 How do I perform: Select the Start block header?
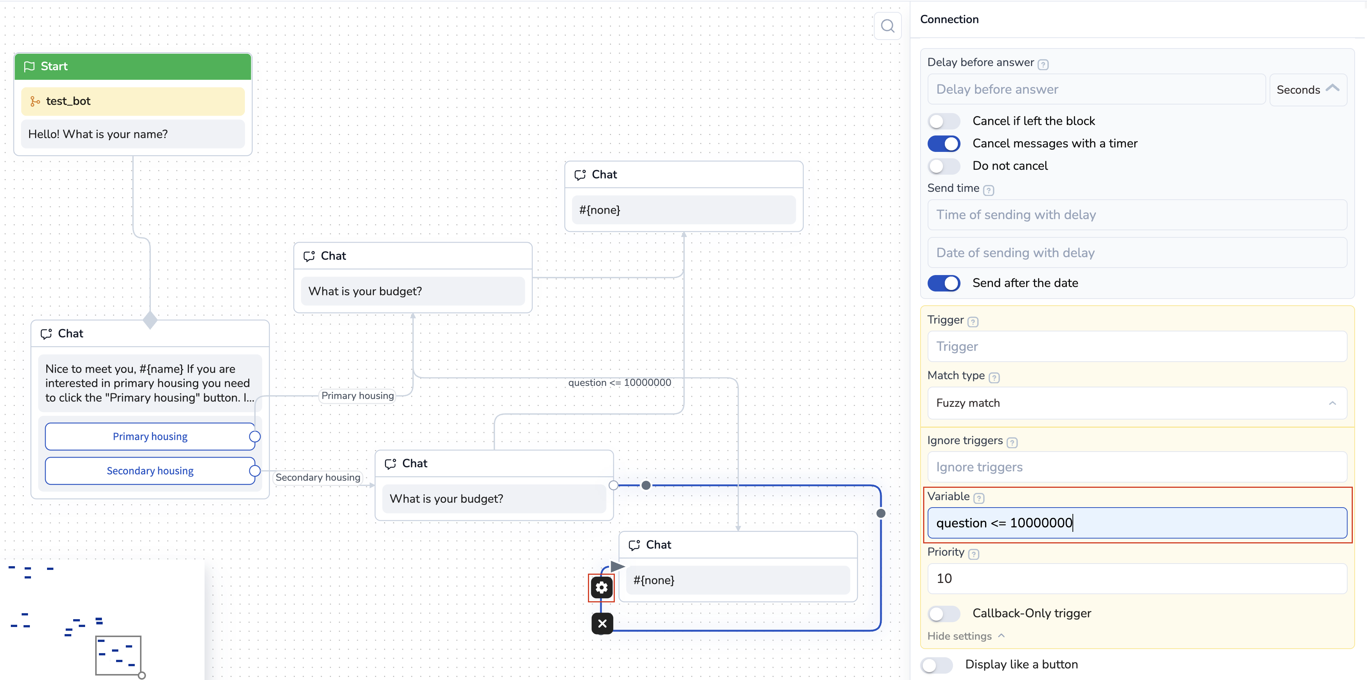coord(133,66)
